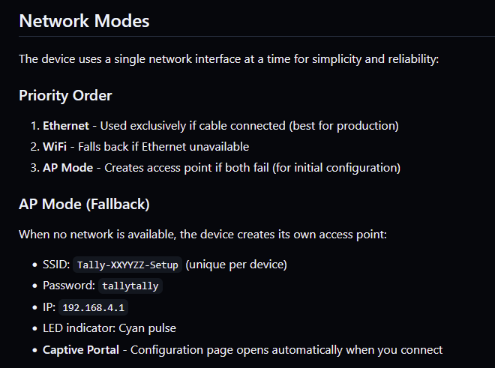
Task: Click the single network interface intro paragraph
Action: pos(228,58)
